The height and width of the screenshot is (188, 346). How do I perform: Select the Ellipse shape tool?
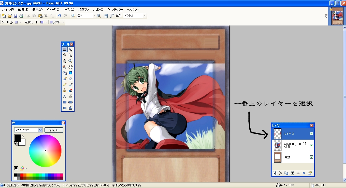point(65,108)
